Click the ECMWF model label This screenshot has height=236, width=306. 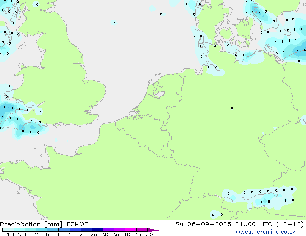coord(77,224)
